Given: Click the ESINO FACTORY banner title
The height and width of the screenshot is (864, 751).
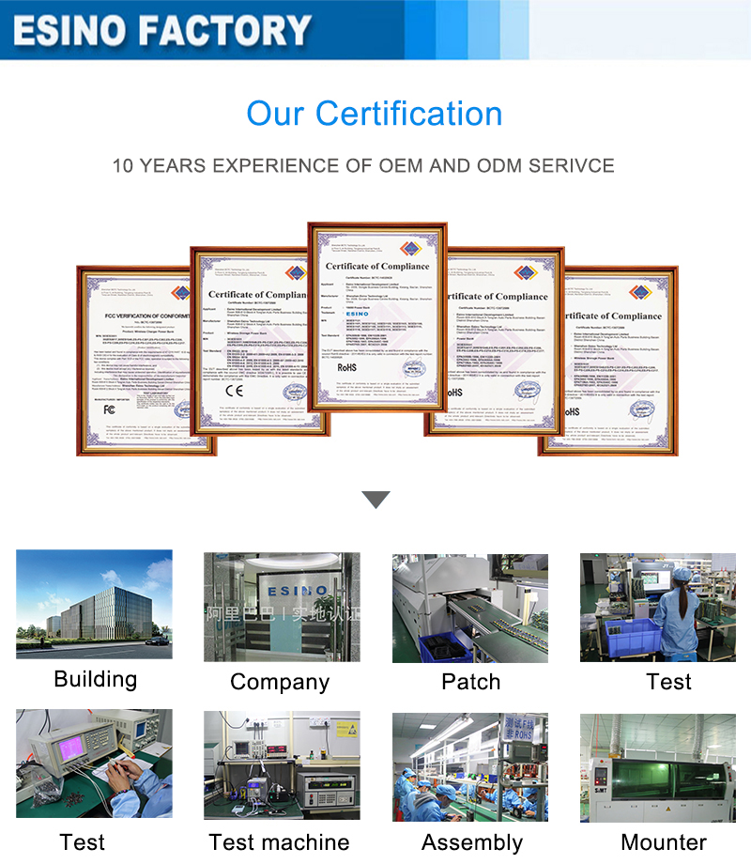Looking at the screenshot, I should click(161, 30).
